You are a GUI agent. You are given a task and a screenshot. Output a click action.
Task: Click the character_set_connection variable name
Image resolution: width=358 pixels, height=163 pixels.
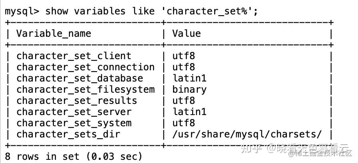click(x=86, y=68)
